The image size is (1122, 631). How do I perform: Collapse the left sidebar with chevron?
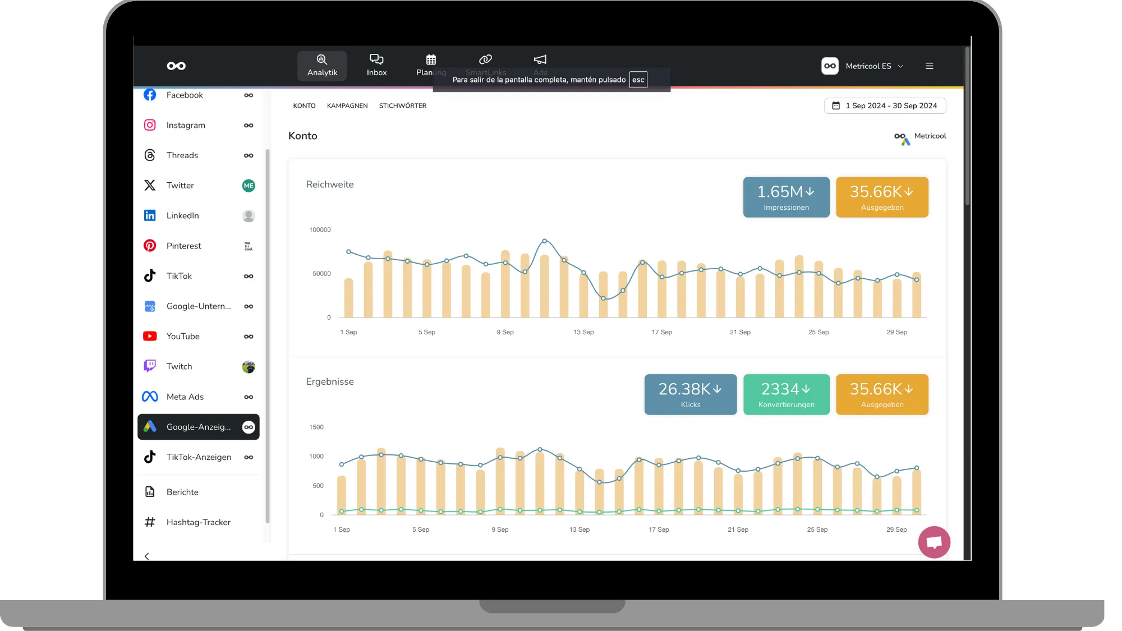tap(147, 556)
